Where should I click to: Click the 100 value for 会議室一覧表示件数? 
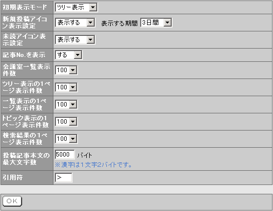pyautogui.click(x=62, y=70)
